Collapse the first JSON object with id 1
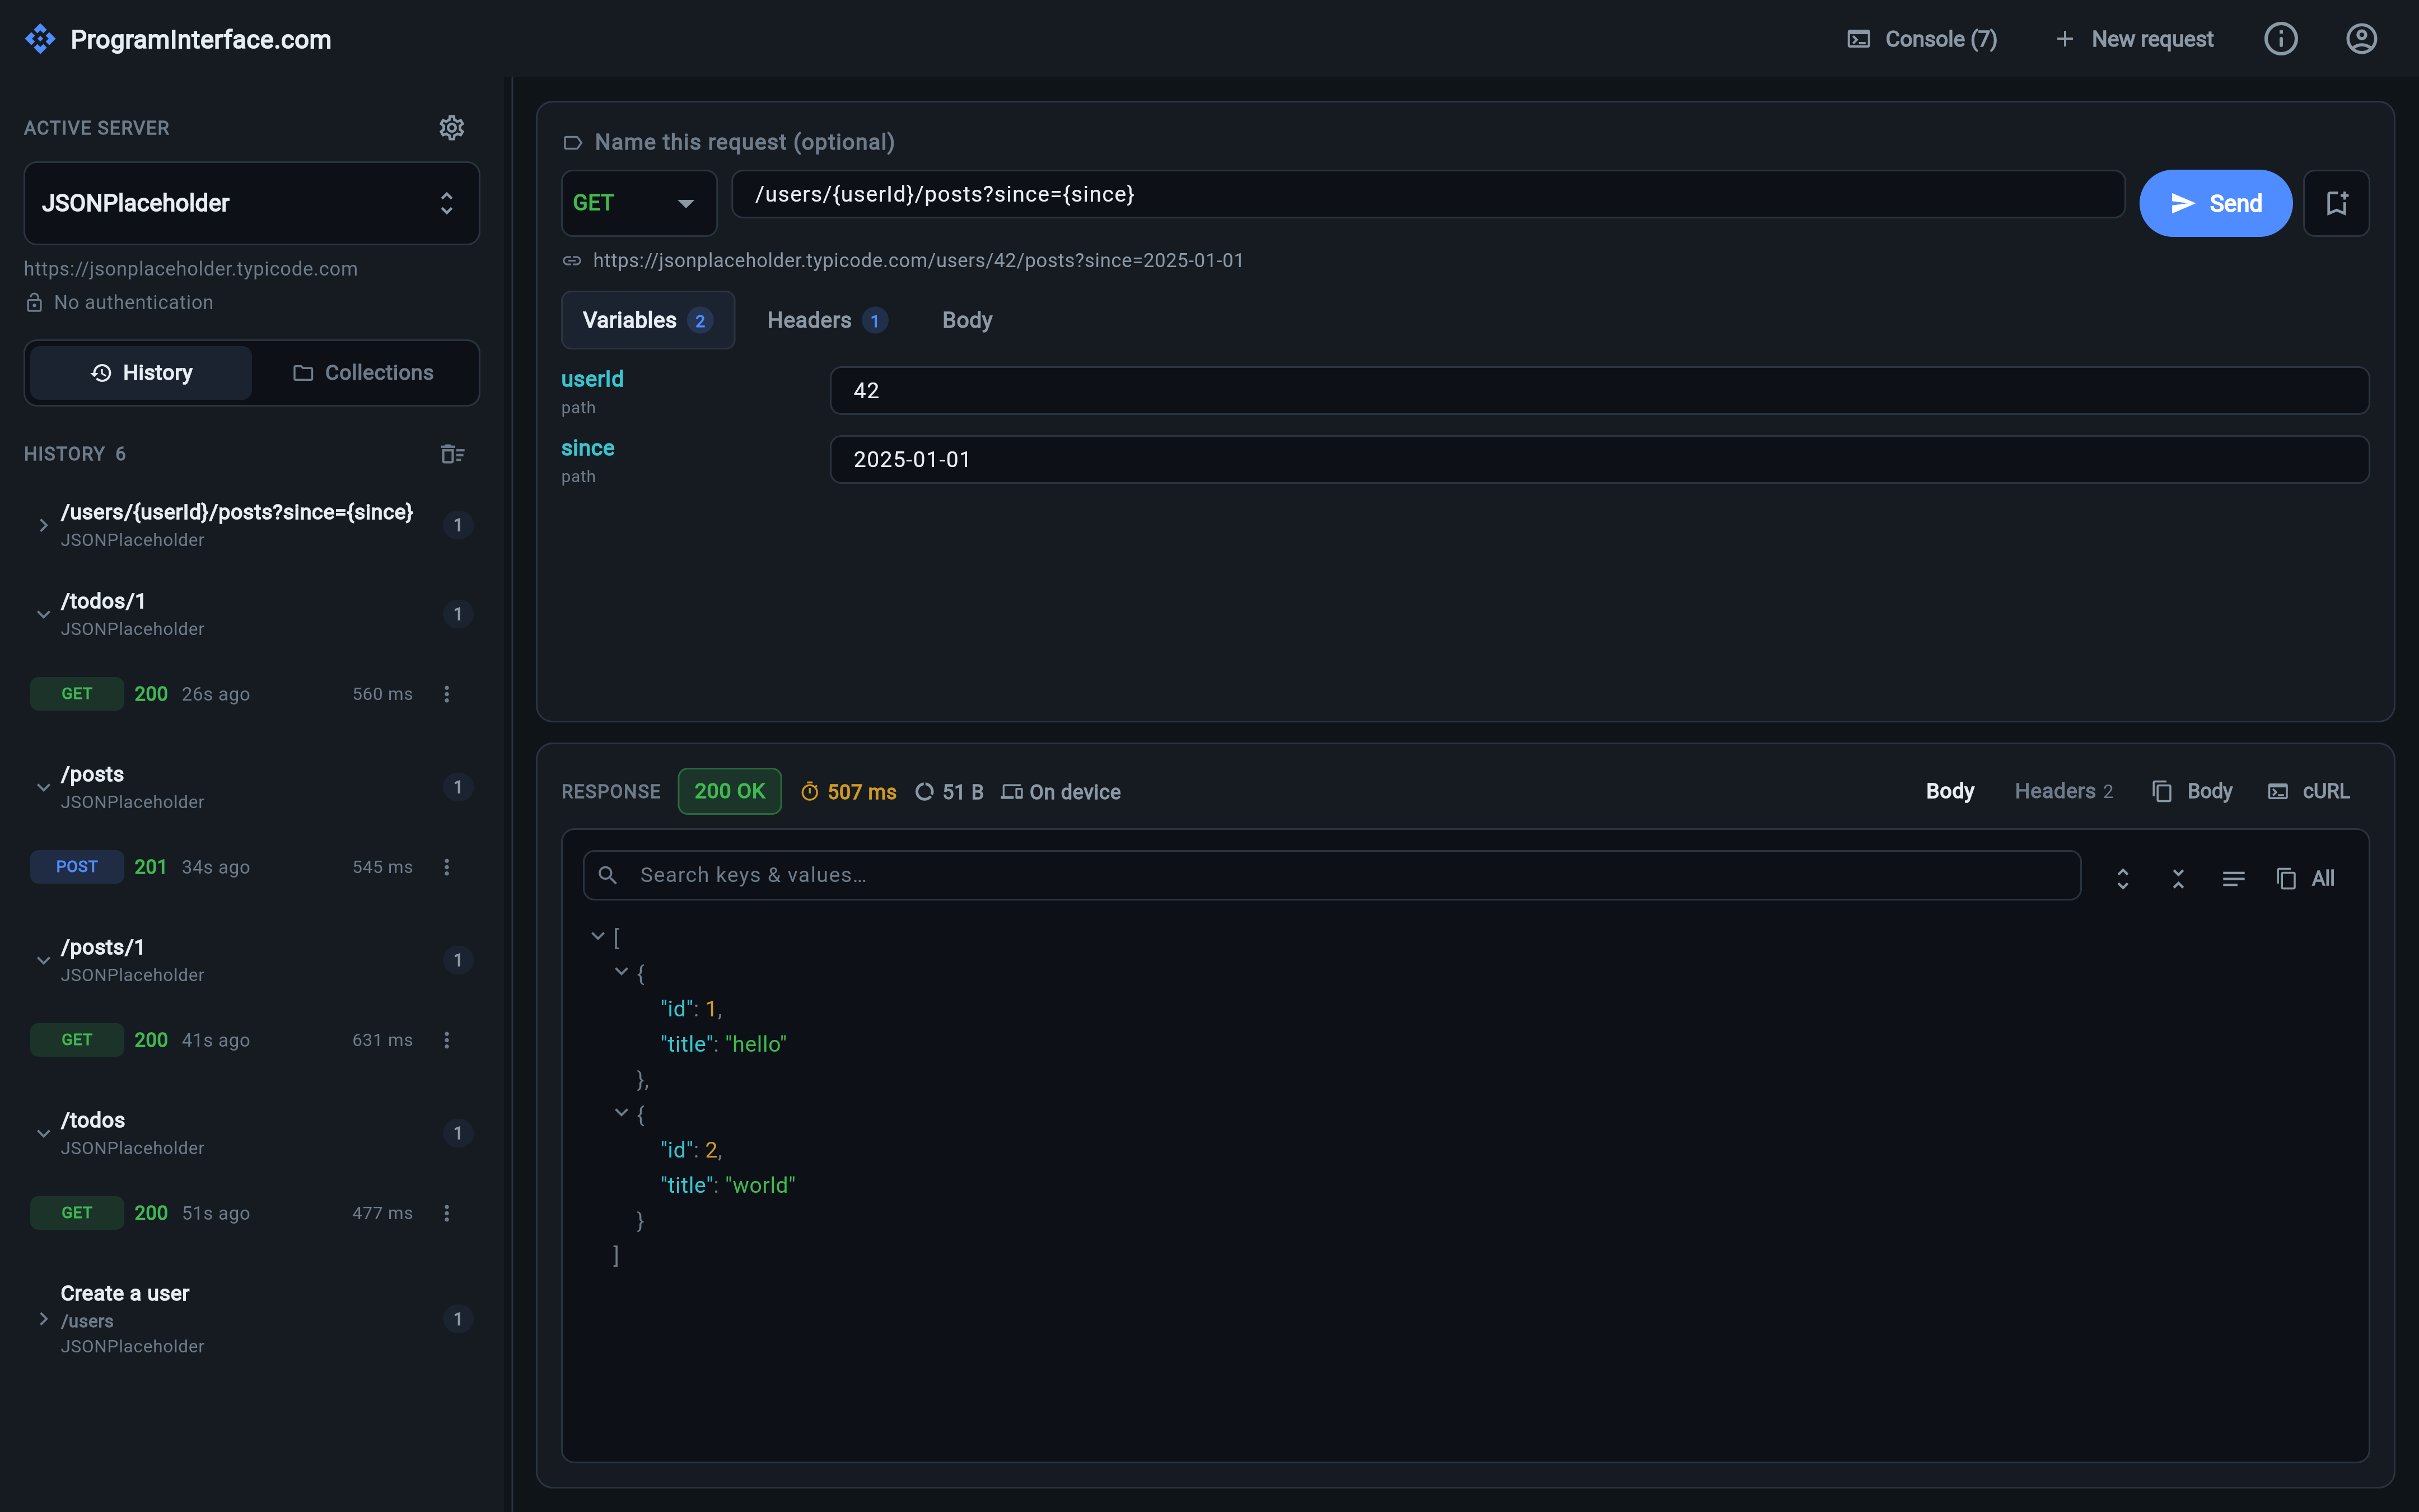 point(622,972)
